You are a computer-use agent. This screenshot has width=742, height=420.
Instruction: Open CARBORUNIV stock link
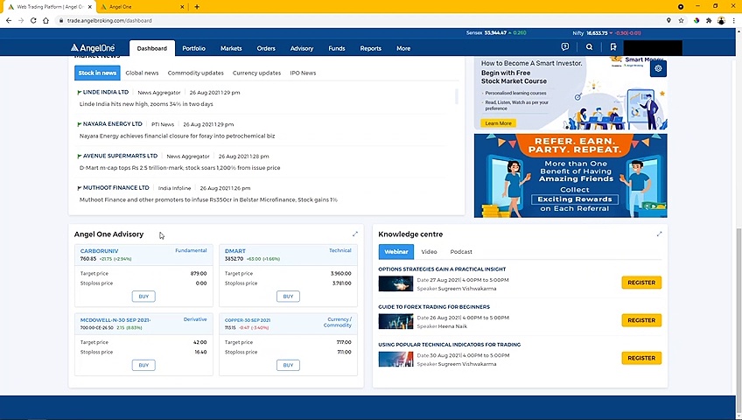(x=100, y=250)
